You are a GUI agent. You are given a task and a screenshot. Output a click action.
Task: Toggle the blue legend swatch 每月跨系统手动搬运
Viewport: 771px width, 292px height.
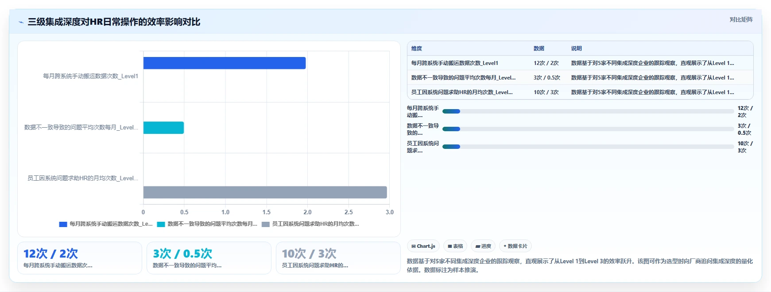63,224
